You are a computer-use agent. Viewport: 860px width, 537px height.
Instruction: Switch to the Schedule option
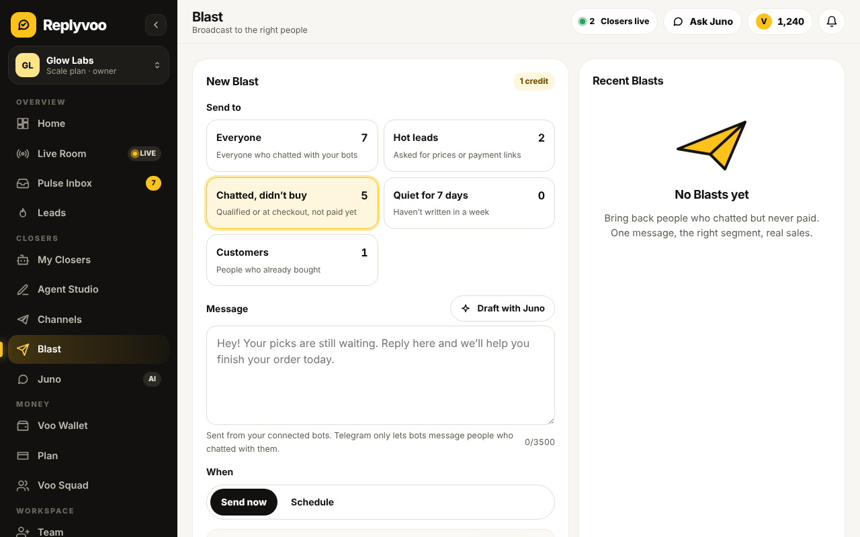click(x=312, y=502)
